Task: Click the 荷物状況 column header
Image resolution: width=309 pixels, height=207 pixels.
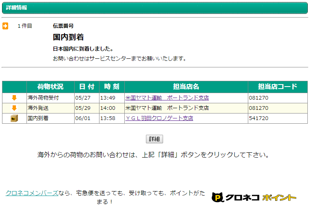Action: click(x=50, y=87)
